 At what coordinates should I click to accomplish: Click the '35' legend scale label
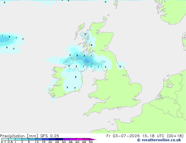[x=70, y=142]
